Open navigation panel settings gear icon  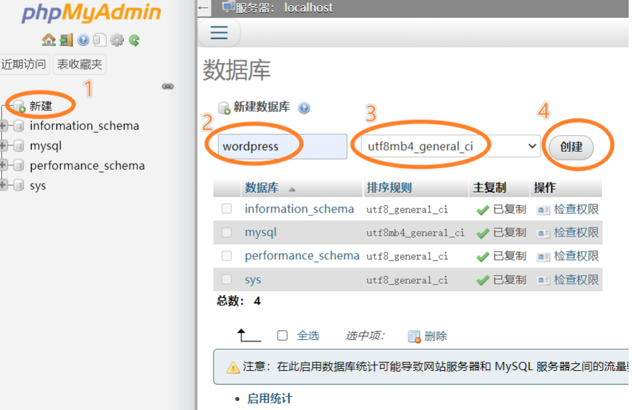pos(117,40)
